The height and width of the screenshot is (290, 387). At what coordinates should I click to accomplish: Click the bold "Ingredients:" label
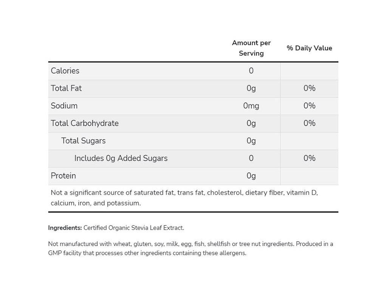tap(65, 228)
